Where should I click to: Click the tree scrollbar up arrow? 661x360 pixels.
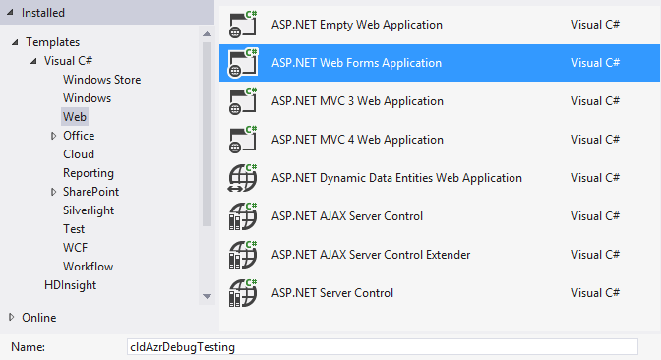(207, 34)
